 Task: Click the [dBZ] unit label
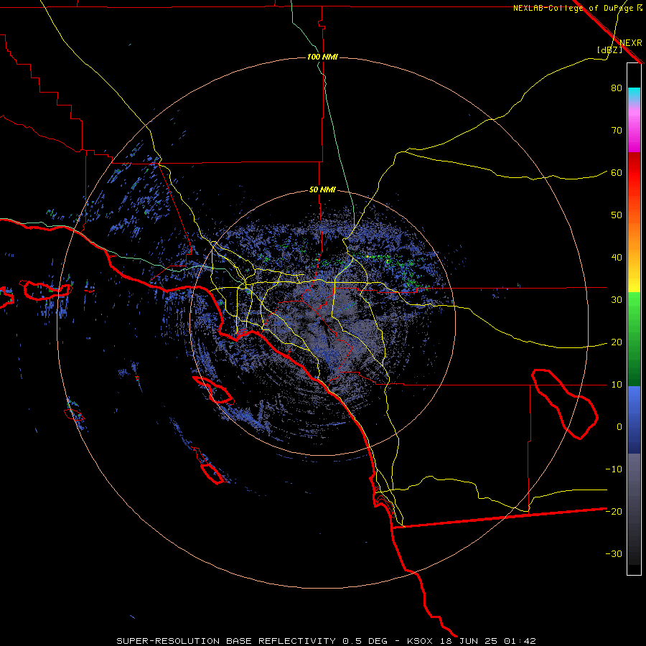(609, 50)
